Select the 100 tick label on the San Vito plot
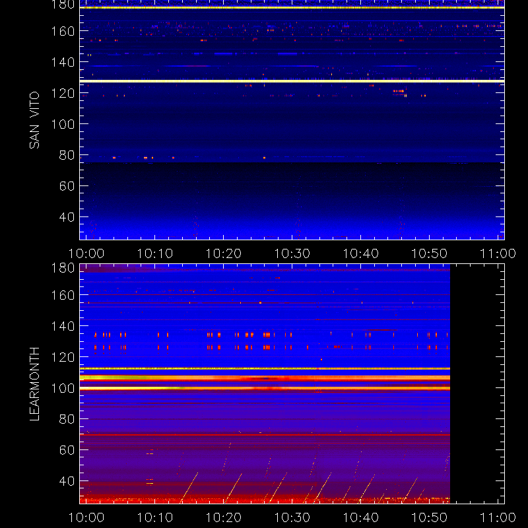This screenshot has width=528, height=528. tap(63, 124)
